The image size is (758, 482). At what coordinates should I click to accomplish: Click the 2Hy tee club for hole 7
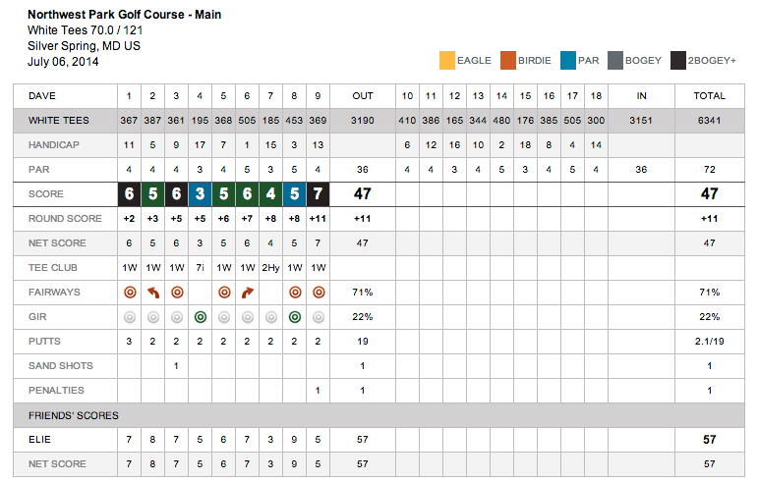270,267
